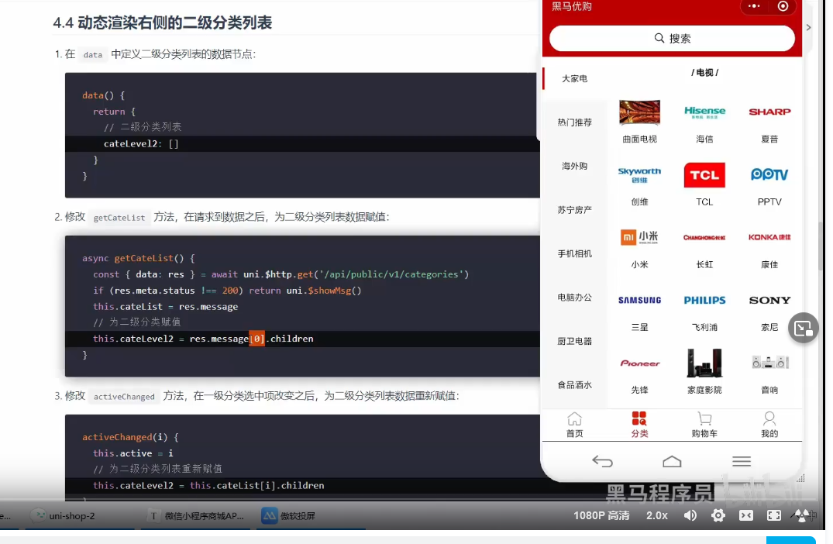Tap the phone recent-apps menu button

point(742,461)
